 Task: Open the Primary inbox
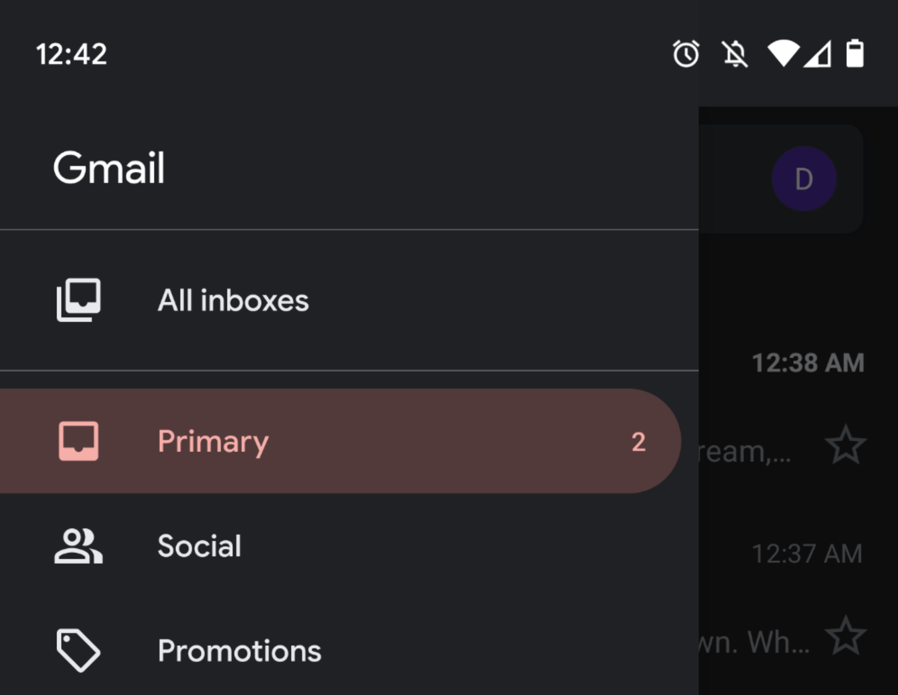[214, 442]
